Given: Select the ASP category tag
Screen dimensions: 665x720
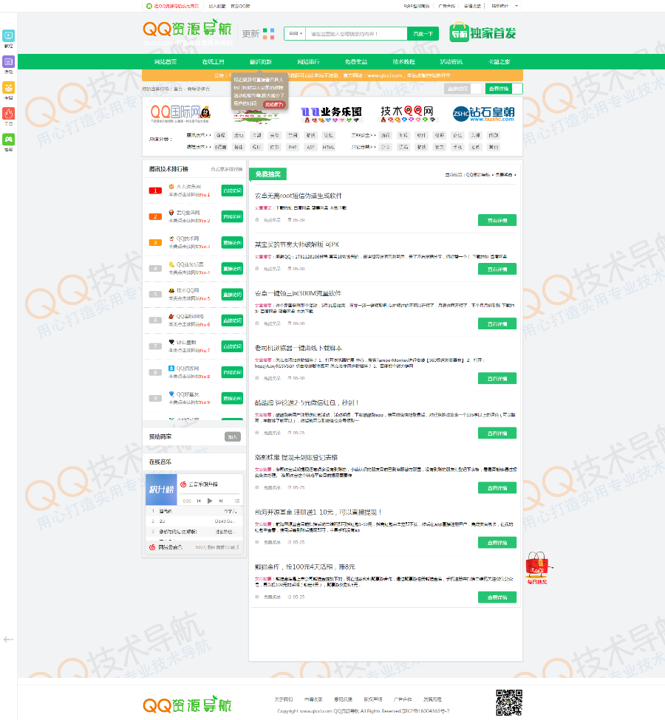Looking at the screenshot, I should pos(310,148).
